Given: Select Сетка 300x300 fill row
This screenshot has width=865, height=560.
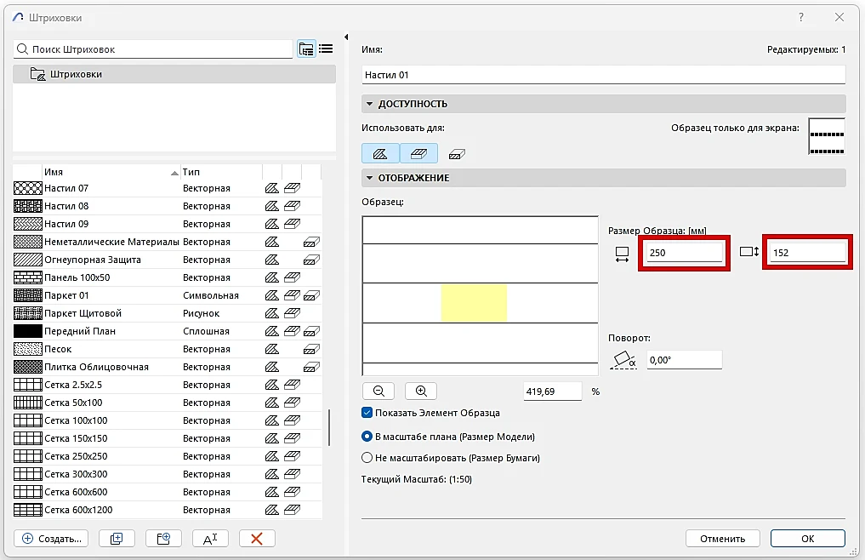Looking at the screenshot, I should (167, 474).
